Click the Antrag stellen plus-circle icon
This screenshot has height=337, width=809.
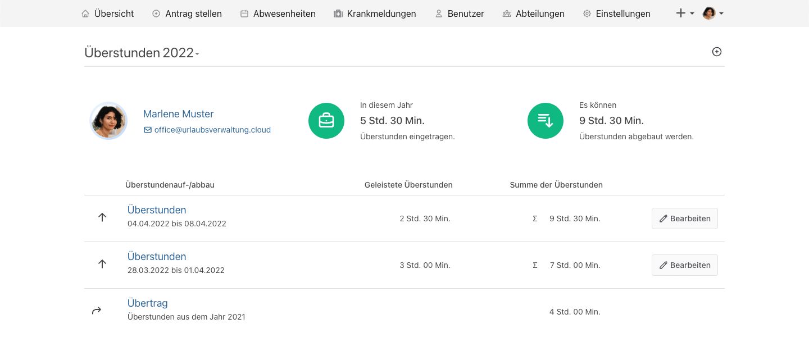tap(156, 13)
